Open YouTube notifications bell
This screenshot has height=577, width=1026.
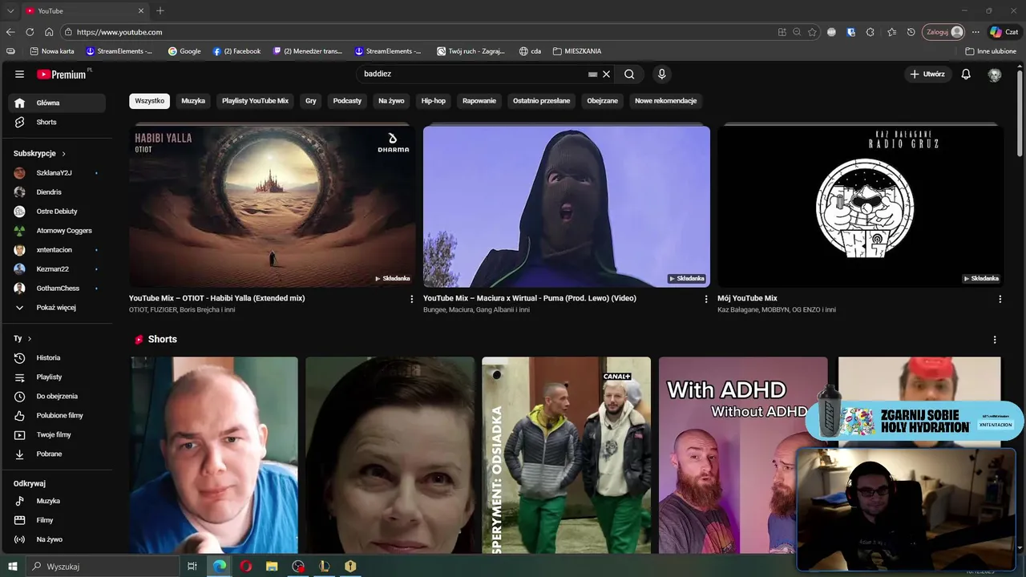coord(966,74)
